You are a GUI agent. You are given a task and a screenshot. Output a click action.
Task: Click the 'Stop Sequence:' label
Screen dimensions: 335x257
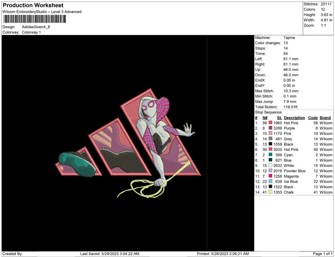[269, 112]
